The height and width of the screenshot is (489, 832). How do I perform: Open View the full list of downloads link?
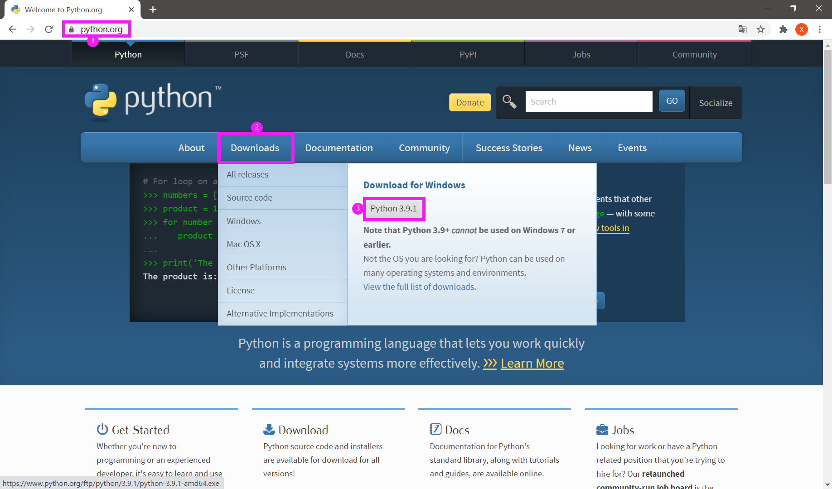[x=419, y=287]
